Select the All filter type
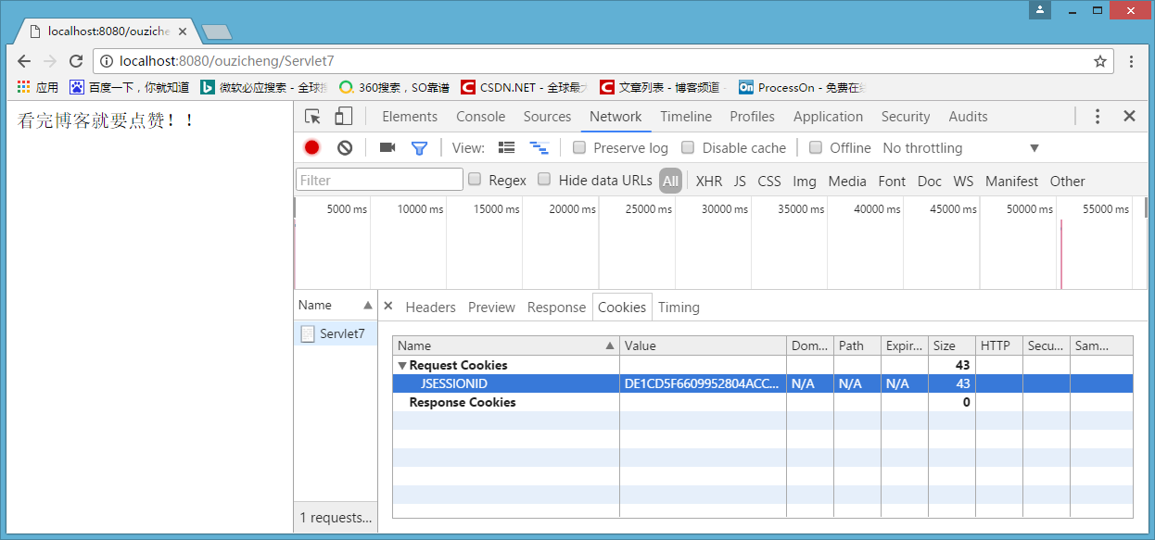This screenshot has height=540, width=1155. pos(670,181)
